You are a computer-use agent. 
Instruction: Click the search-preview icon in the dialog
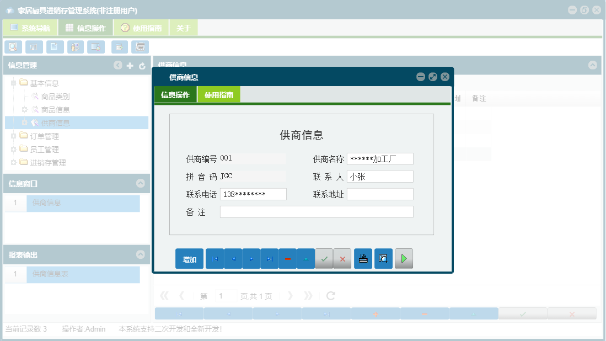click(x=383, y=259)
